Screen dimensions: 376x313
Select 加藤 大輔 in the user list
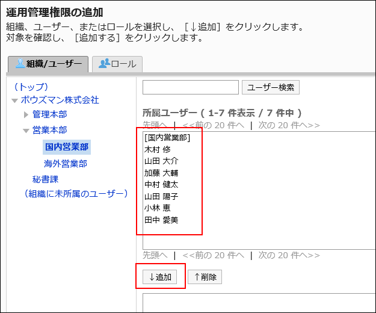tap(161, 173)
